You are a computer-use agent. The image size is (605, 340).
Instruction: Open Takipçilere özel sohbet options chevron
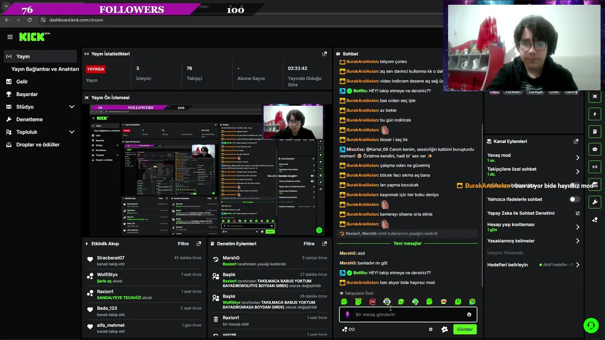[x=578, y=171]
